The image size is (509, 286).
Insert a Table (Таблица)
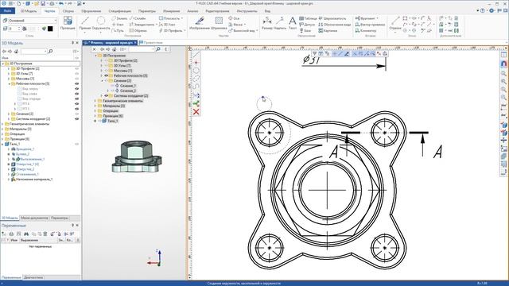(x=308, y=18)
